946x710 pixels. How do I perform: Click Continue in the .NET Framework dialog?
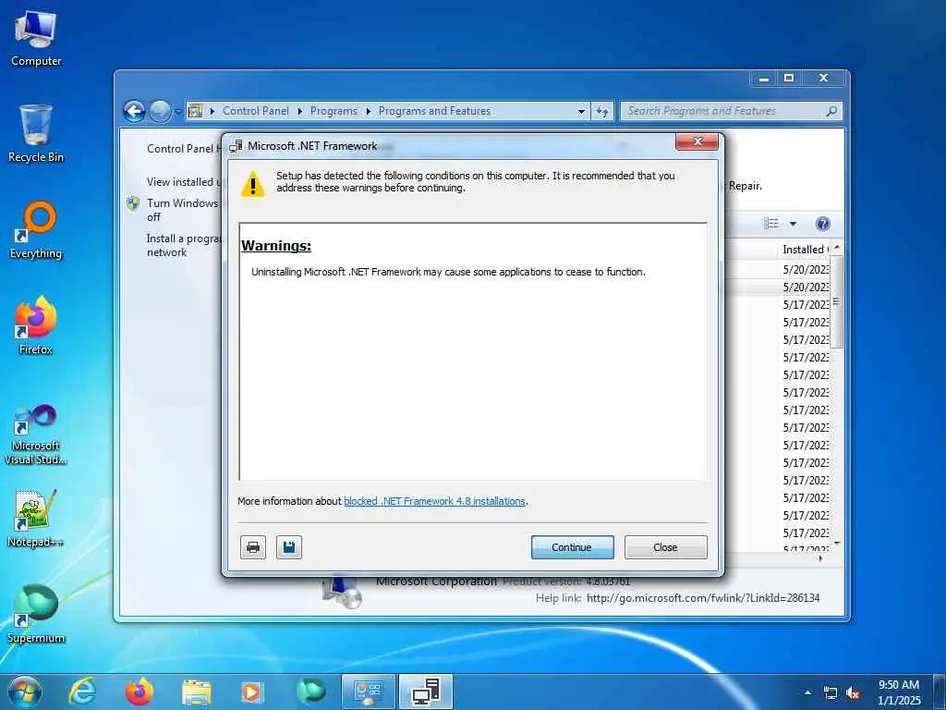pyautogui.click(x=572, y=547)
